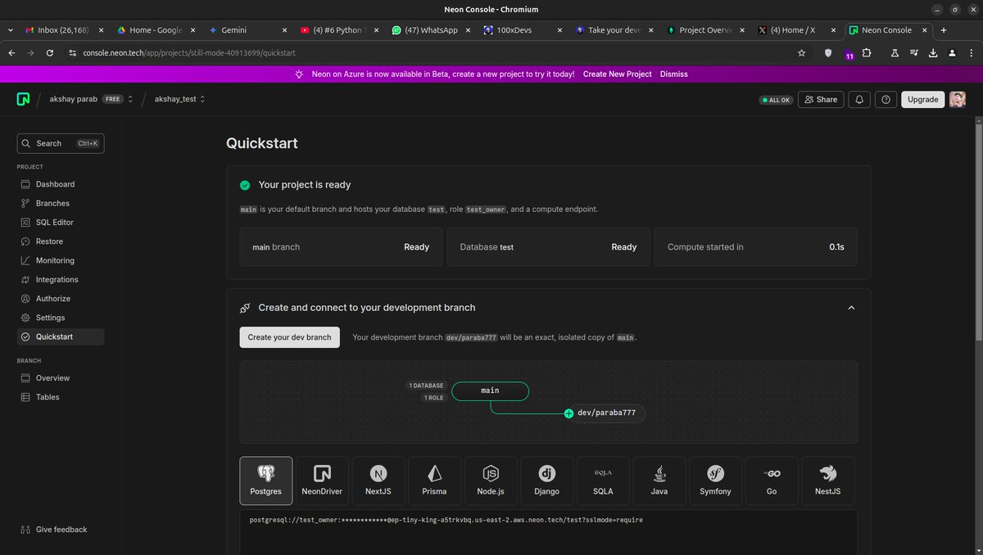Focus the sidebar Search field
983x555 pixels.
click(61, 143)
